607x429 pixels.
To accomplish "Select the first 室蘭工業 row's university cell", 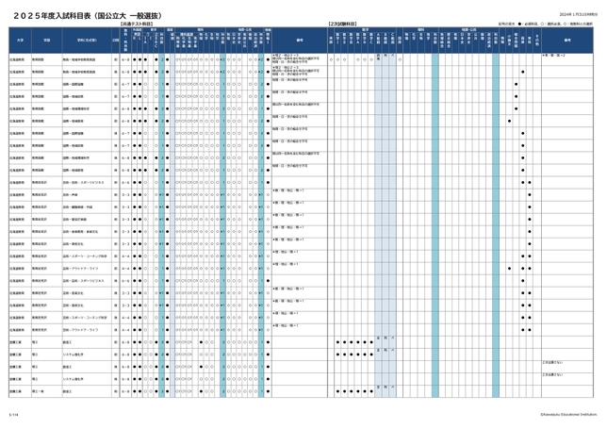I will click(17, 343).
